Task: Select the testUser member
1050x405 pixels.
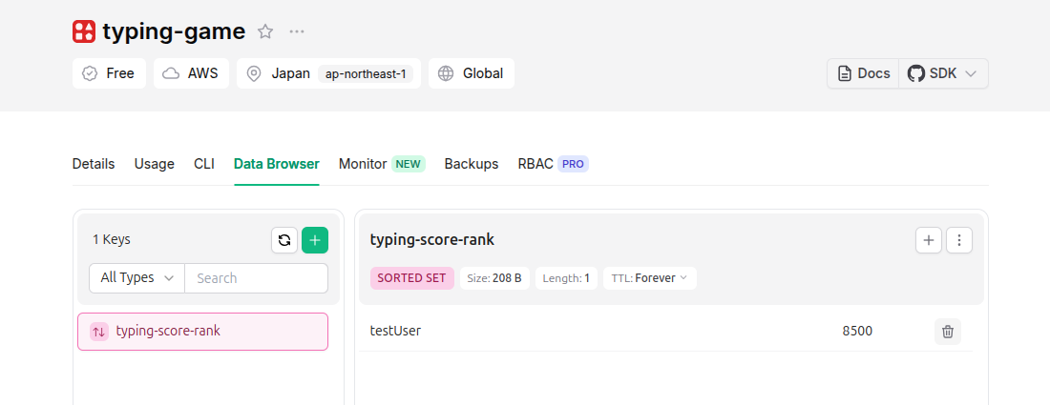Action: tap(395, 331)
